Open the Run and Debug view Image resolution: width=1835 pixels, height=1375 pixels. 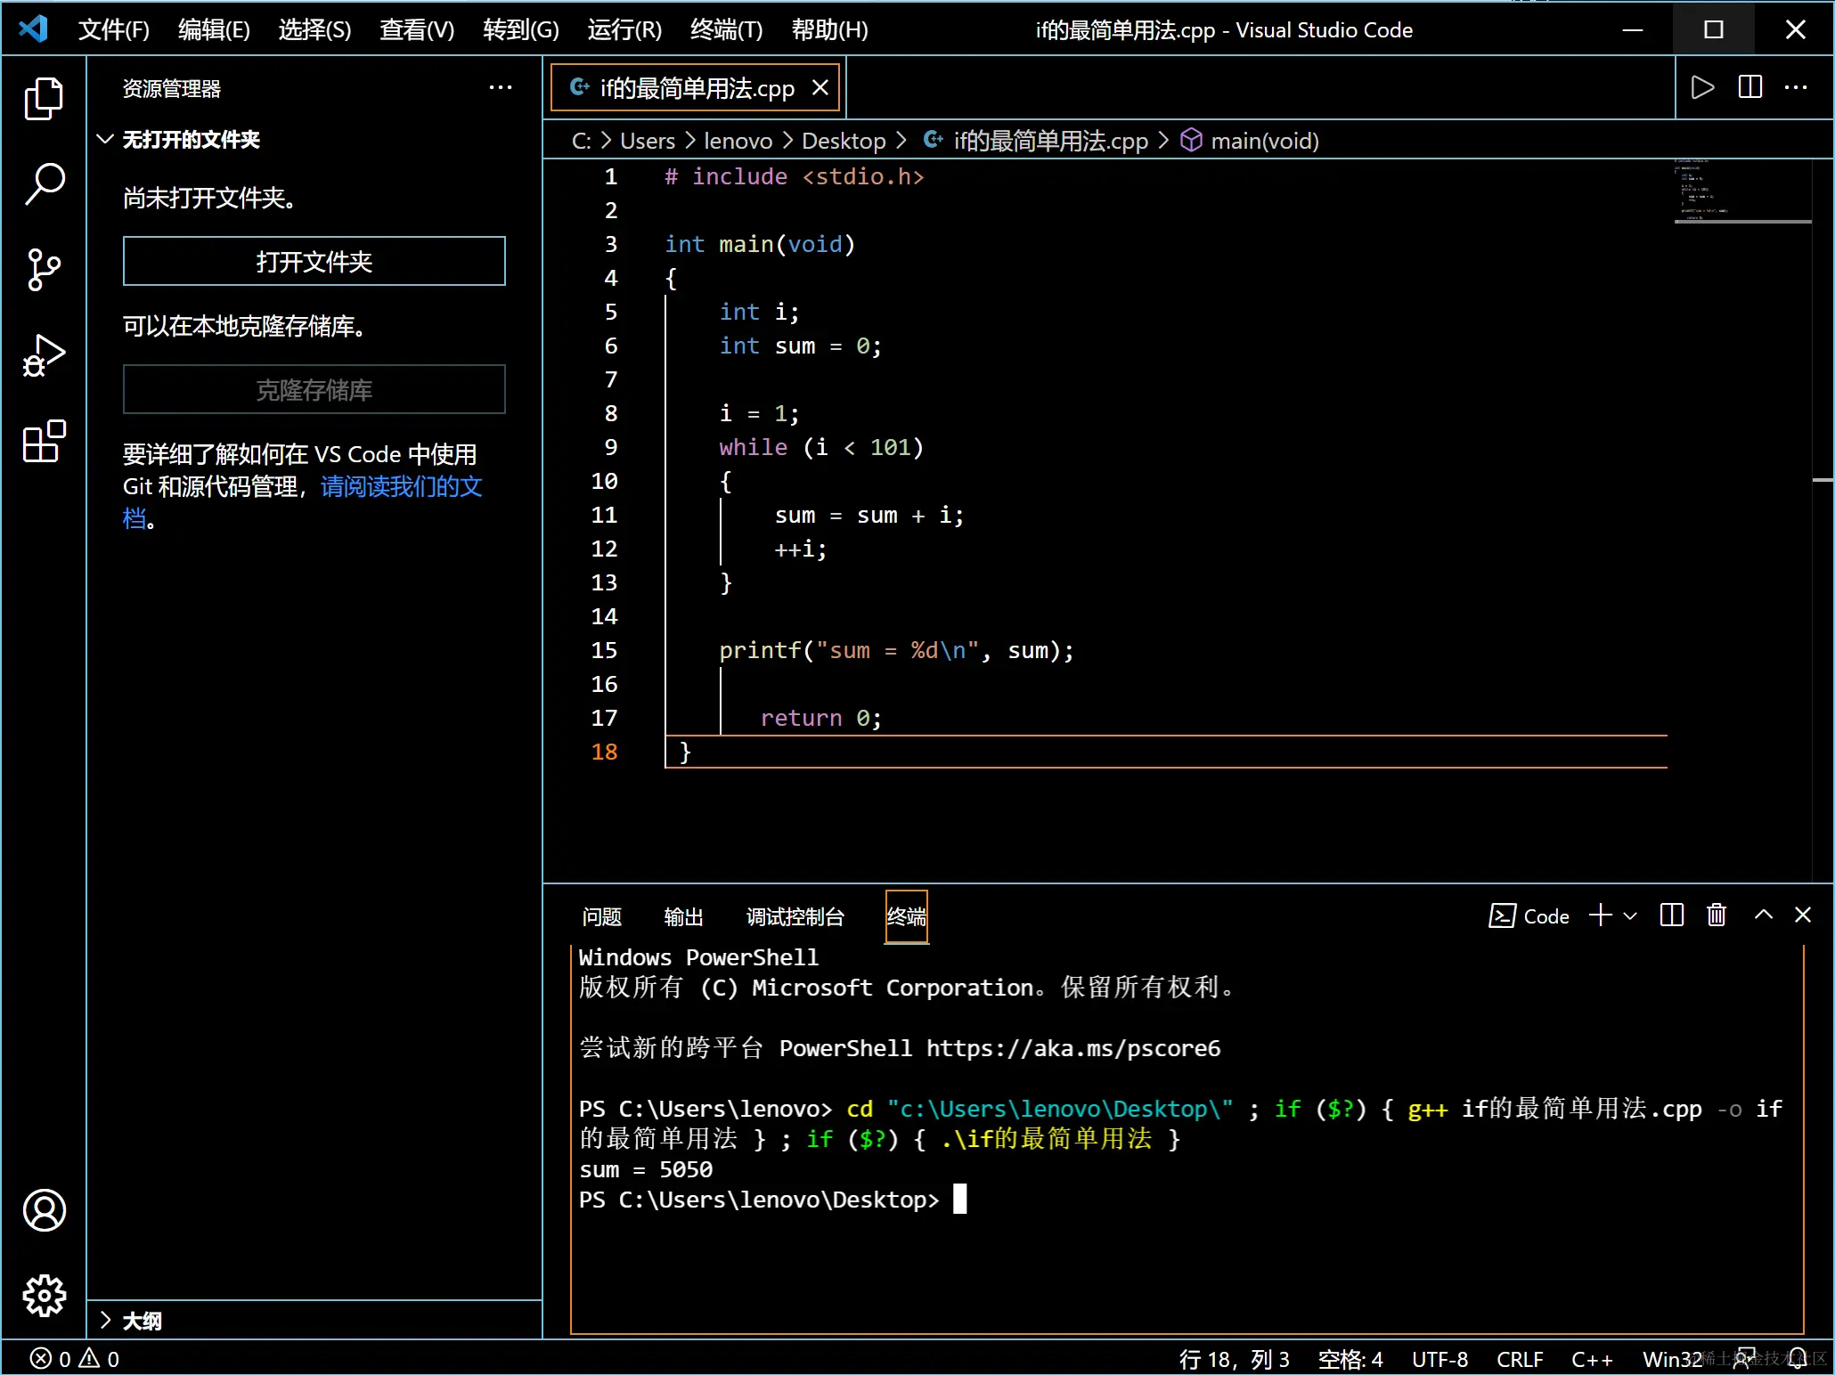click(44, 355)
